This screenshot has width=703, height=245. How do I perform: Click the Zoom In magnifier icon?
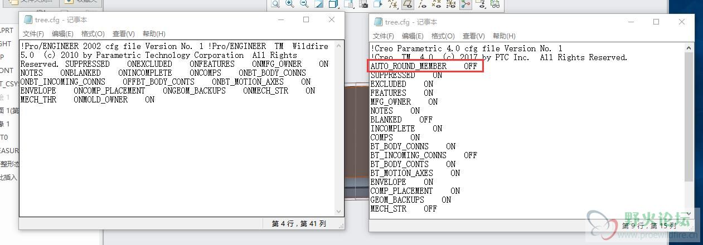[289, 4]
